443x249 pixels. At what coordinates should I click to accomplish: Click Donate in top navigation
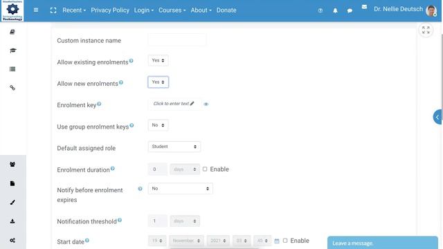point(226,10)
